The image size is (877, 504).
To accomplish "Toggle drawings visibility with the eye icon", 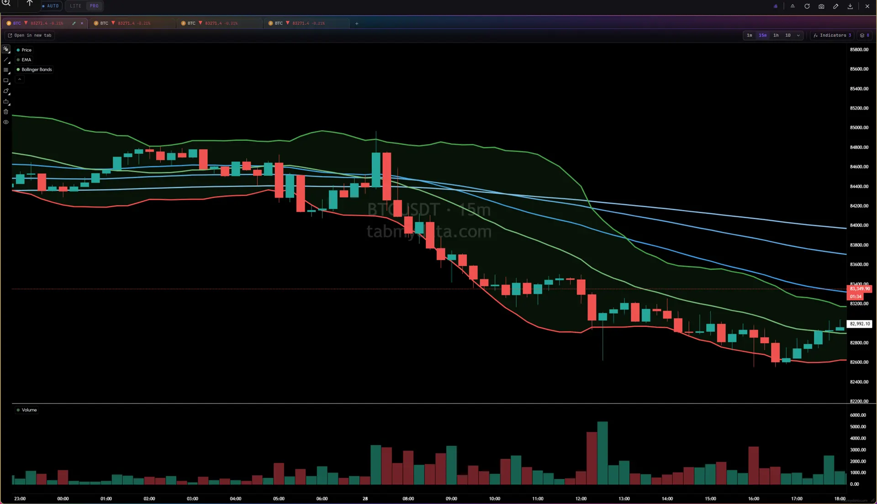I will click(x=6, y=122).
